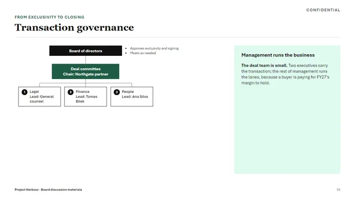355x199 pixels.
Task: Select 'Approves exclusivity and signing' bullet
Action: tap(154, 48)
